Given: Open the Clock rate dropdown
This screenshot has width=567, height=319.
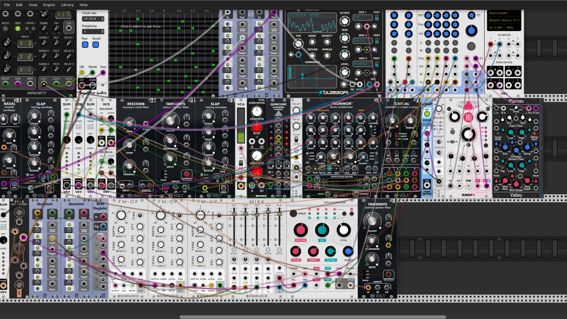Looking at the screenshot, I should click(93, 19).
